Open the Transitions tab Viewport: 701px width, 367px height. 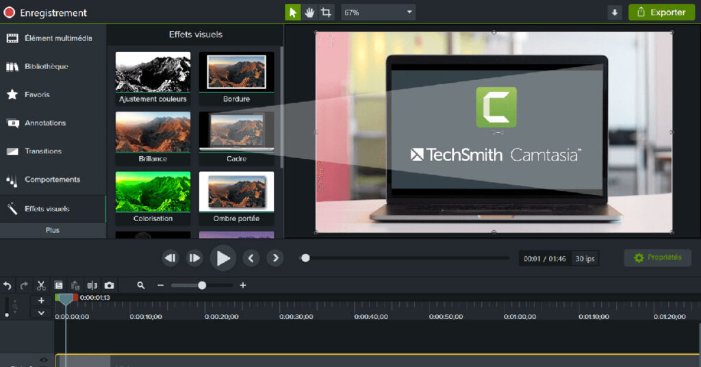click(x=53, y=151)
